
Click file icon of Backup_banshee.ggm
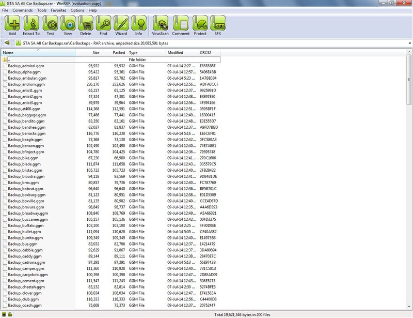click(x=5, y=127)
